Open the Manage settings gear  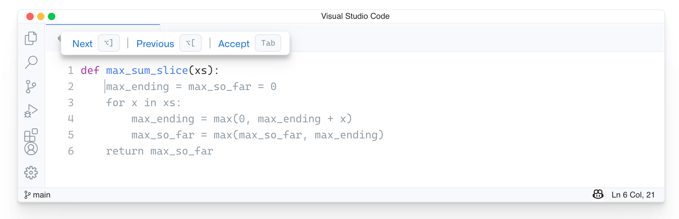[31, 173]
